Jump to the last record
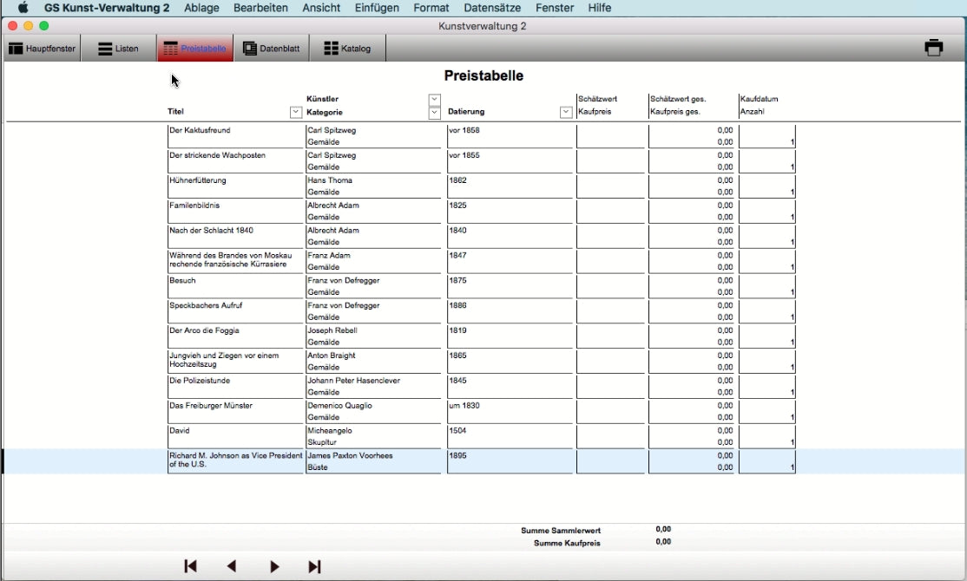This screenshot has width=967, height=581. pyautogui.click(x=314, y=566)
